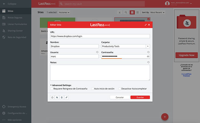
Task: Check the Auto inicio de sesión option
Action: [93, 89]
